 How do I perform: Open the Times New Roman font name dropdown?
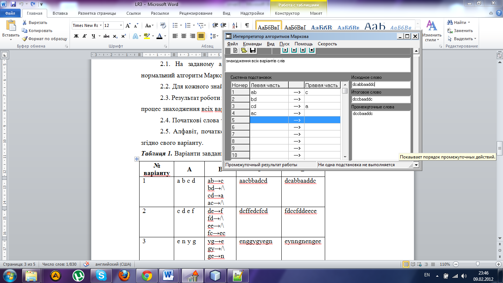pos(101,25)
